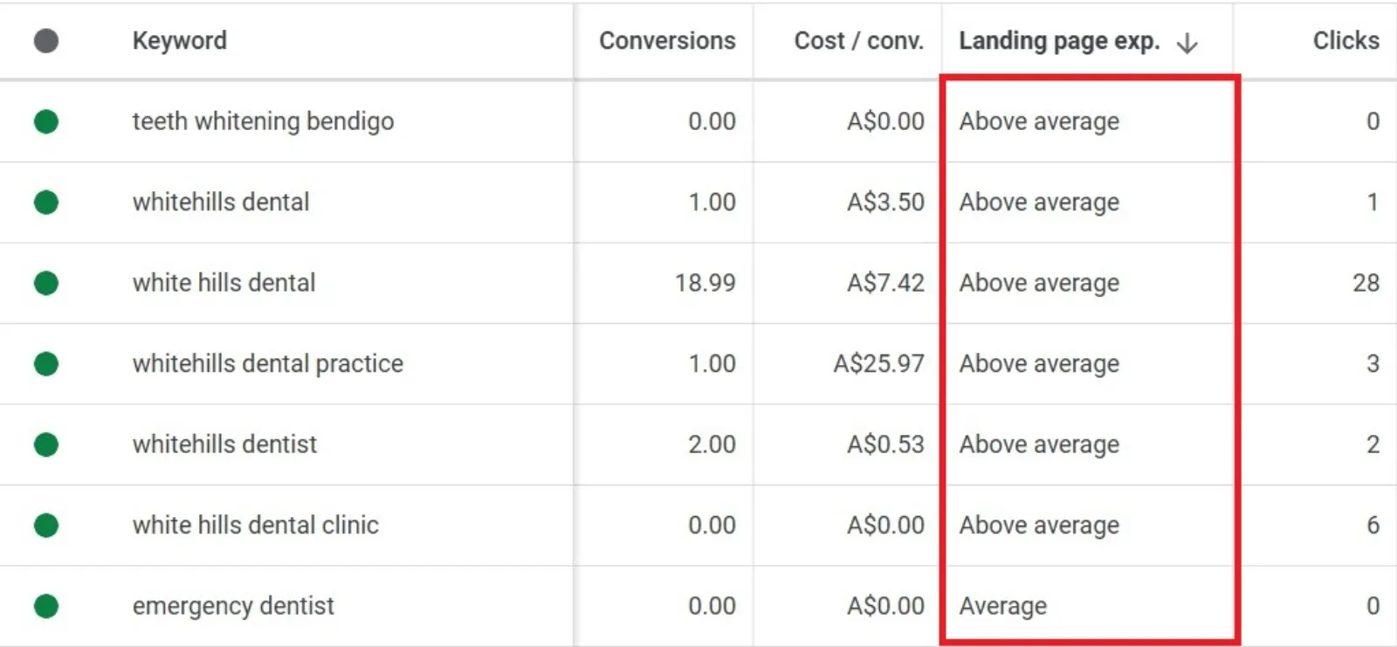The width and height of the screenshot is (1397, 647).
Task: Open keyword white hills dental
Action: [224, 283]
